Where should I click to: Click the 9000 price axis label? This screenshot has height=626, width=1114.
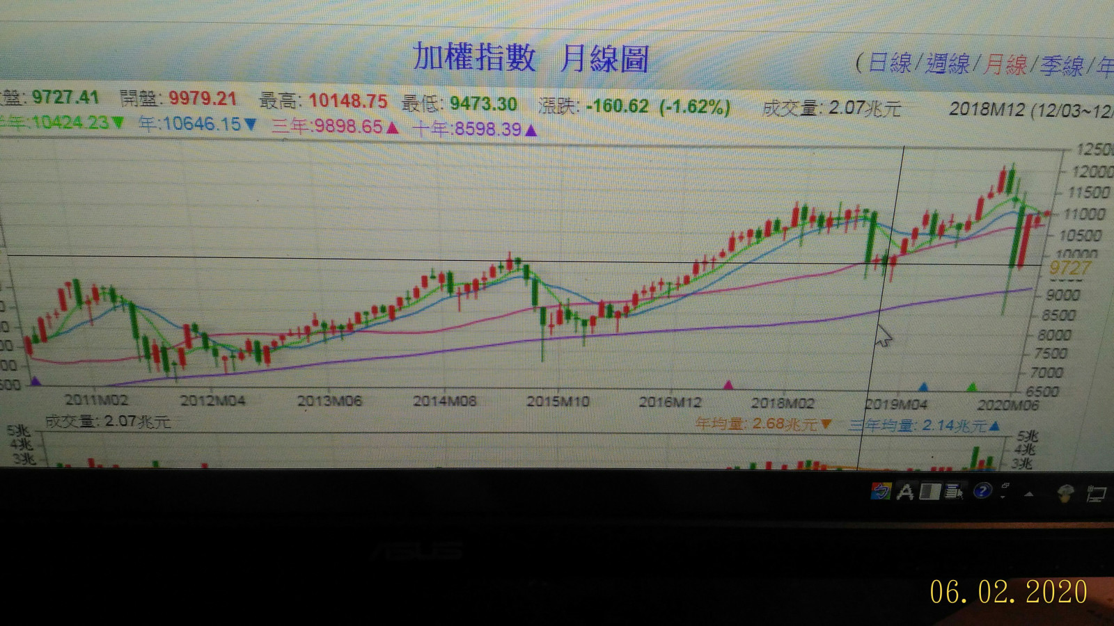(x=1062, y=295)
